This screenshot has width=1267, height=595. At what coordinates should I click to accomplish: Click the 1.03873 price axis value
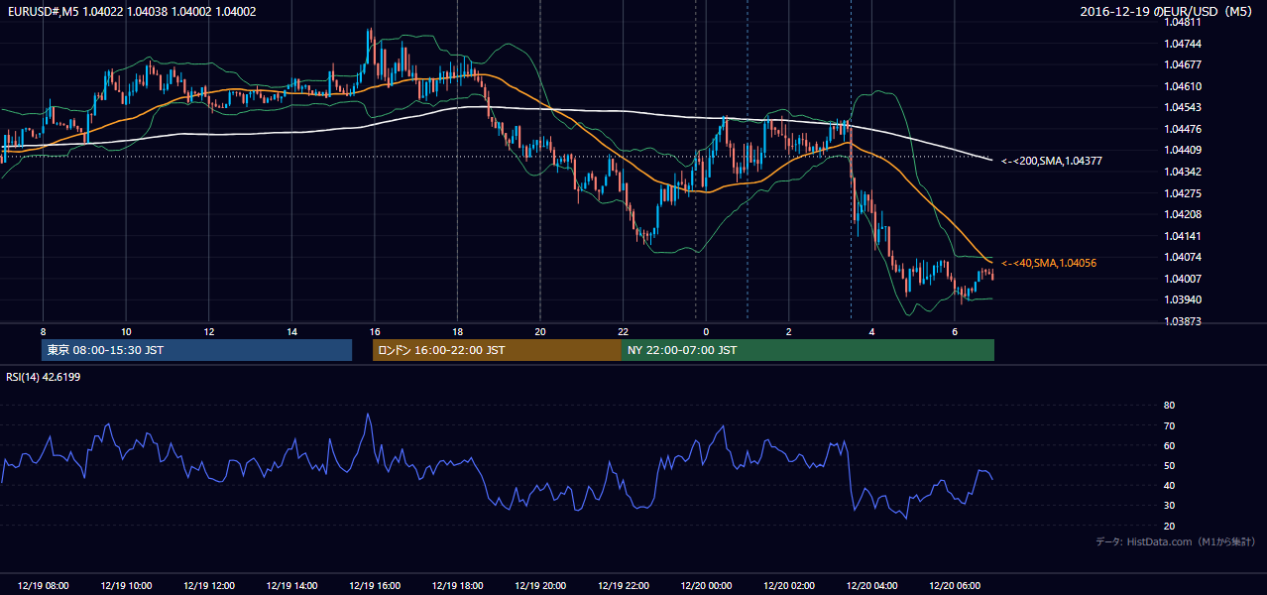(x=1184, y=321)
